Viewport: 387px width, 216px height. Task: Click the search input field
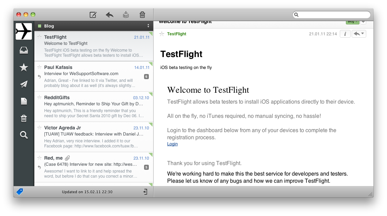[332, 15]
